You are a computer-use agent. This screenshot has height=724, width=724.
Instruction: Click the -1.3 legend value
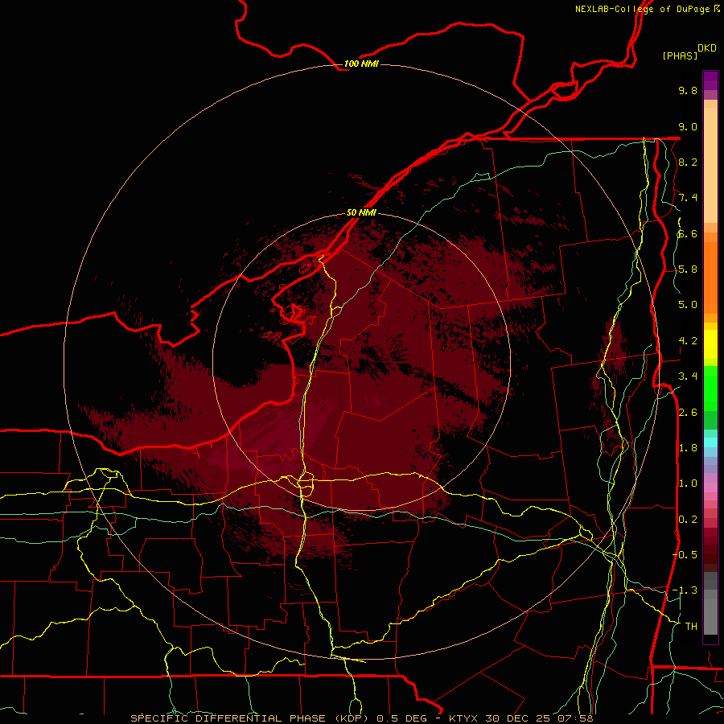coord(685,590)
